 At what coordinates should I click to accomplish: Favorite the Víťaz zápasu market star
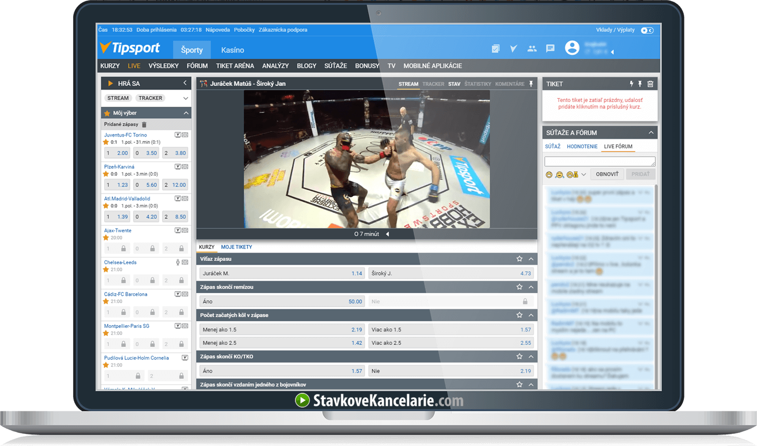coord(519,259)
